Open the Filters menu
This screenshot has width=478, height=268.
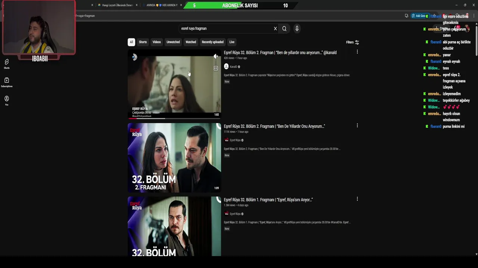click(352, 42)
